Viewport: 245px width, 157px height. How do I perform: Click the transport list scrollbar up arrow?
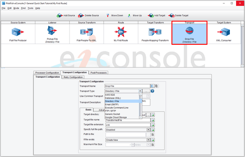[140, 95]
